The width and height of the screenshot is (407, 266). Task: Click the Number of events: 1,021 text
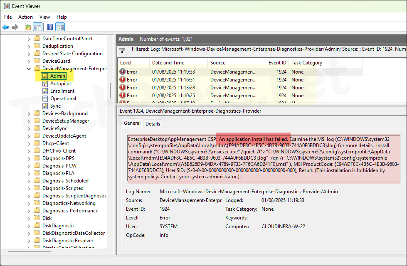tap(166, 39)
